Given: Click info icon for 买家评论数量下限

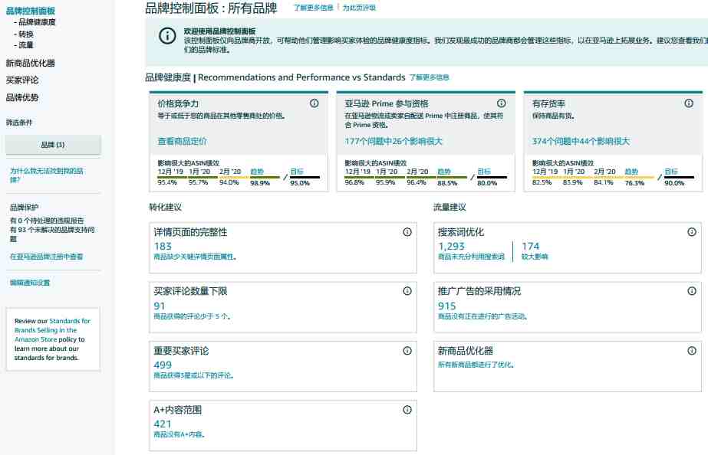Looking at the screenshot, I should pos(407,291).
